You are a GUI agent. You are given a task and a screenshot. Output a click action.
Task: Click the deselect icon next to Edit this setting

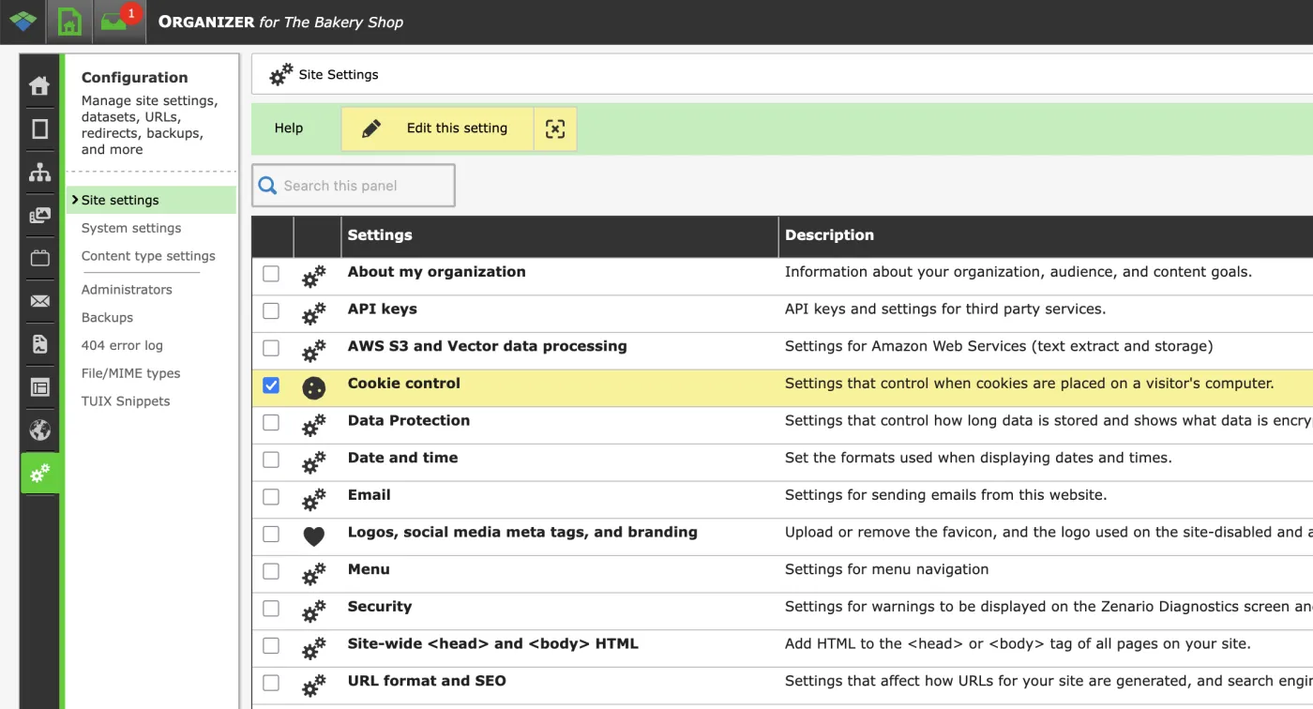pyautogui.click(x=555, y=128)
